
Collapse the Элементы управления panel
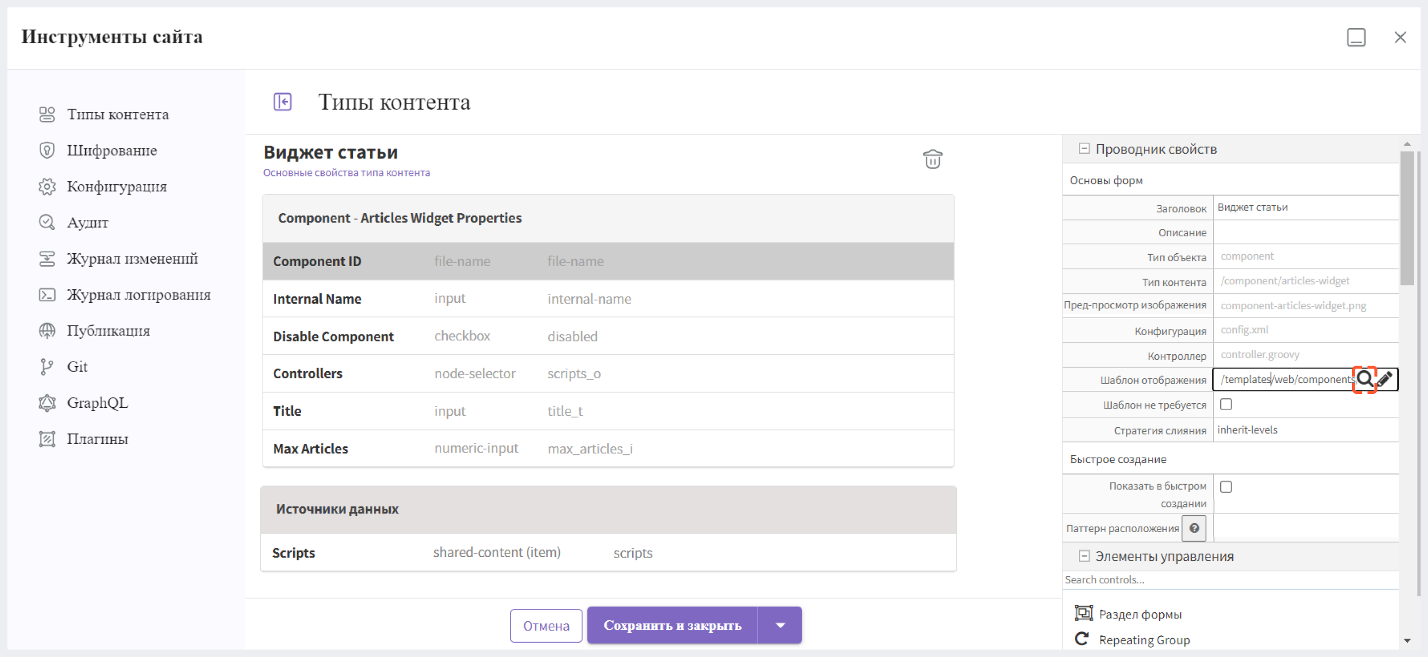pyautogui.click(x=1084, y=555)
